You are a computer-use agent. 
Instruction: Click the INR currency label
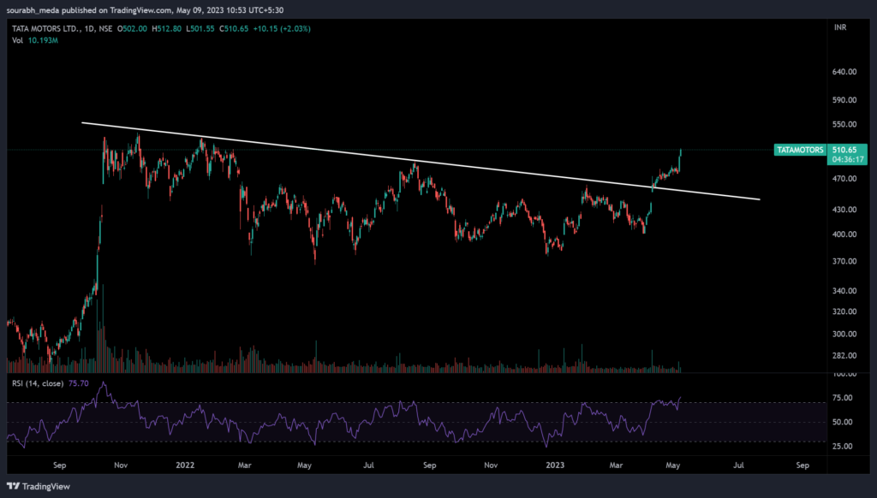coord(840,27)
